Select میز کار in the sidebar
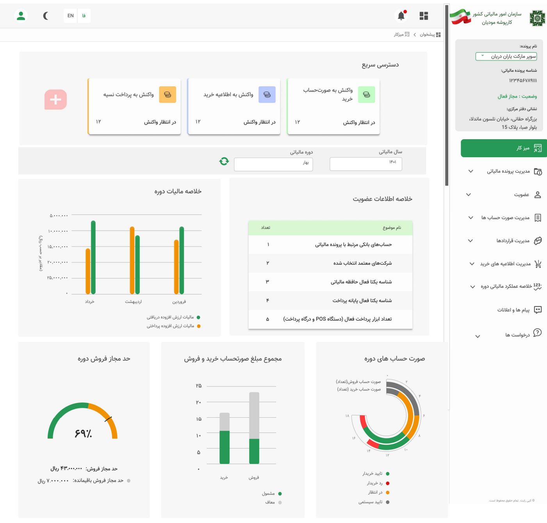The height and width of the screenshot is (523, 547). (x=504, y=148)
